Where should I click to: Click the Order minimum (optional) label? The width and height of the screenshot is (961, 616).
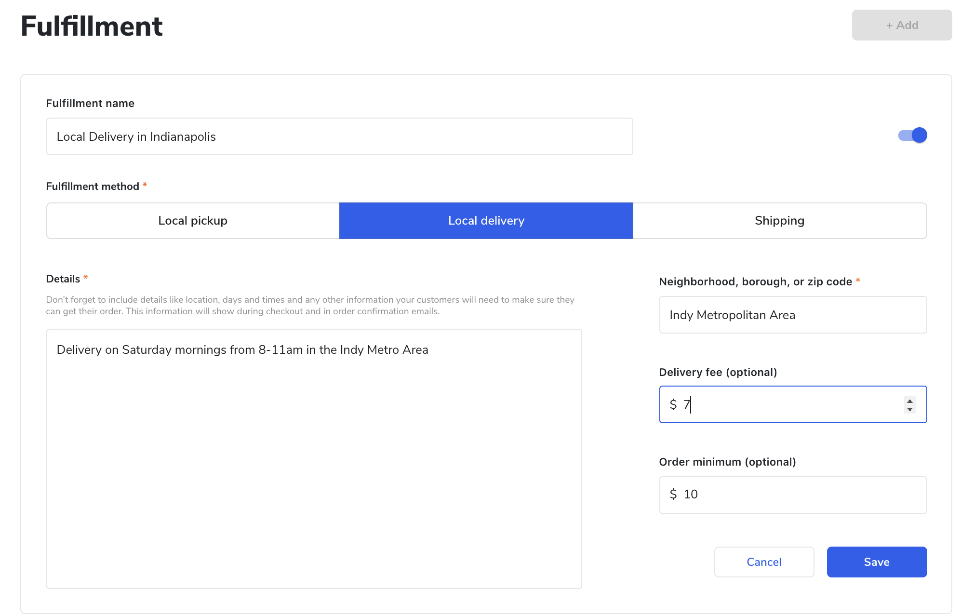pyautogui.click(x=727, y=462)
